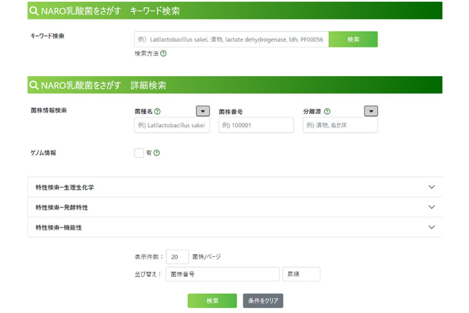Tick the ゲノム情報 有 checkbox

pos(139,153)
